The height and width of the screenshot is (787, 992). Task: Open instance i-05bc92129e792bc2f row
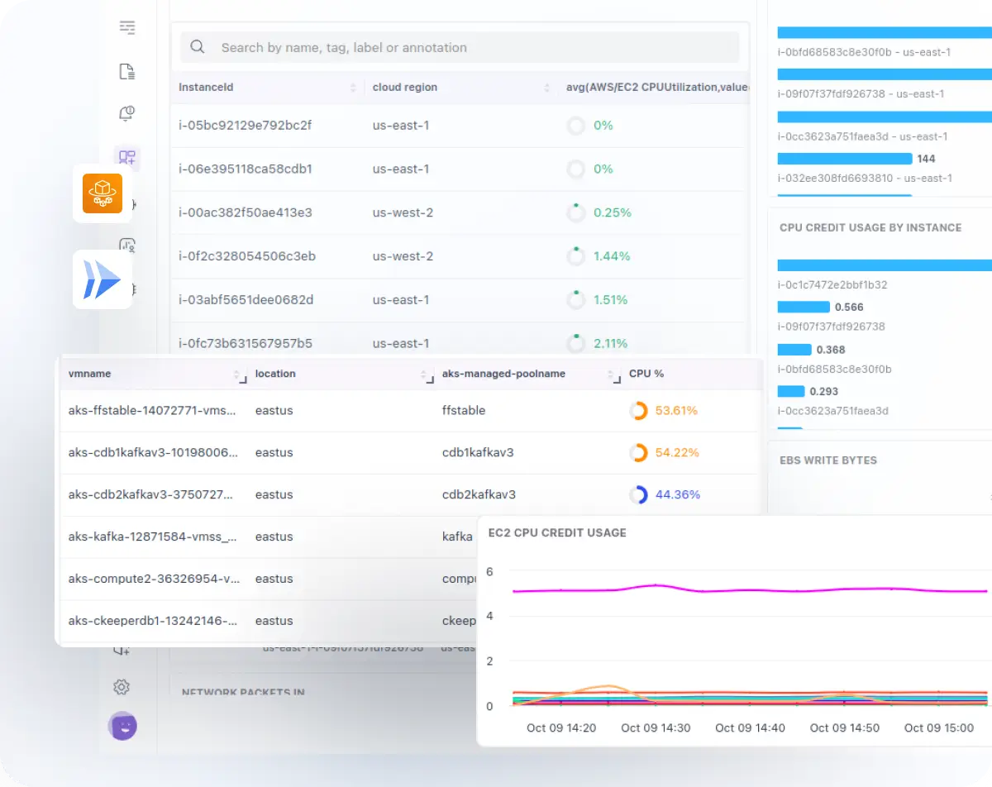tap(246, 126)
